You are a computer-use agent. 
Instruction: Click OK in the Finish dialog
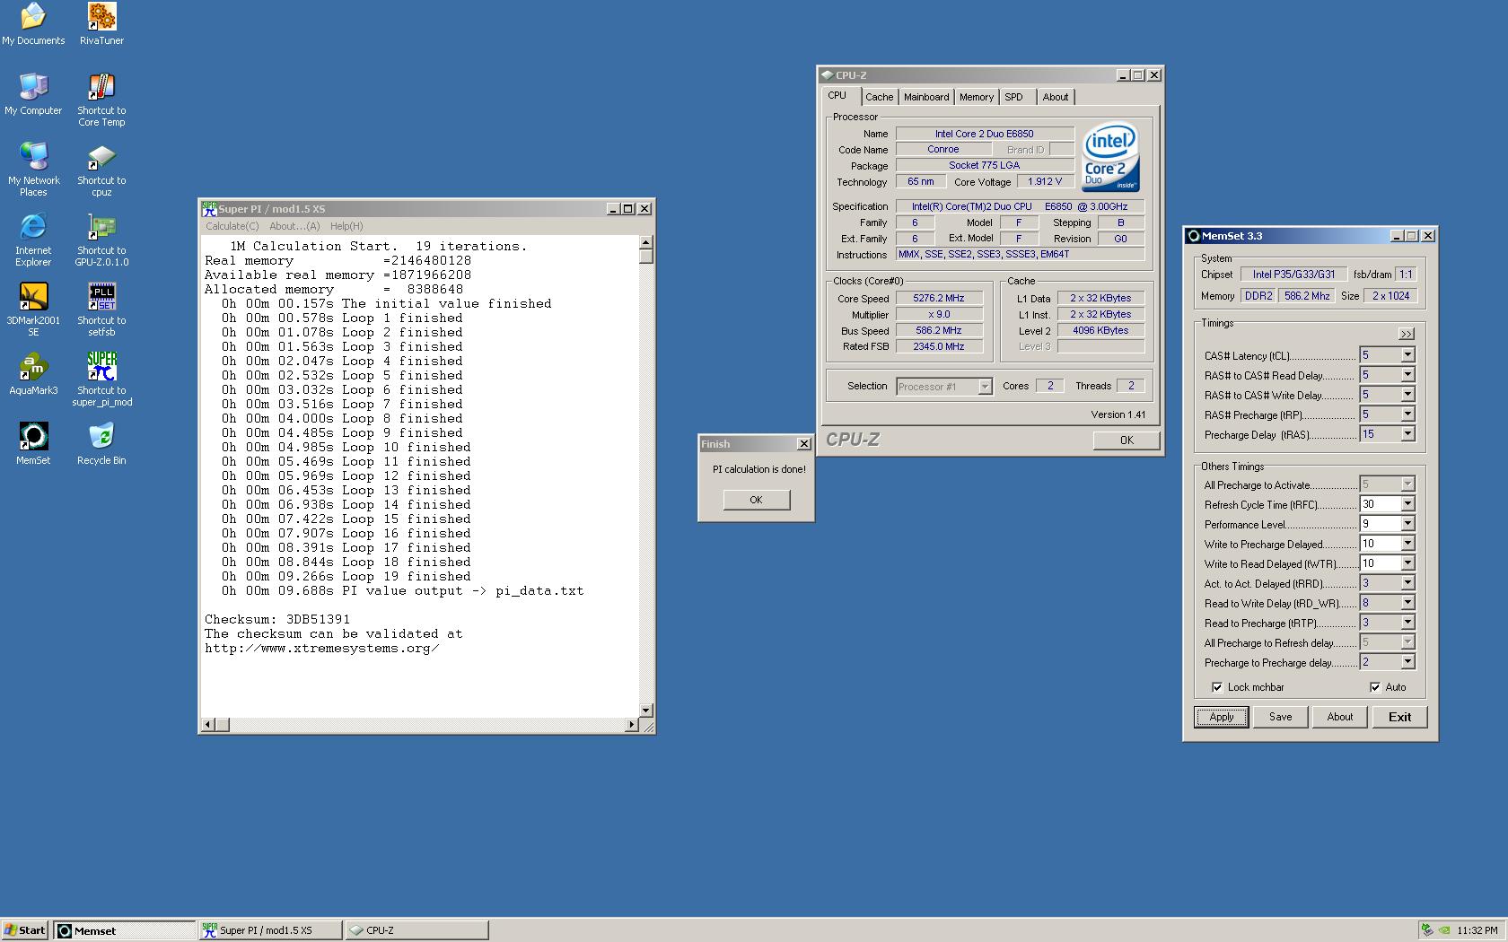click(x=757, y=500)
